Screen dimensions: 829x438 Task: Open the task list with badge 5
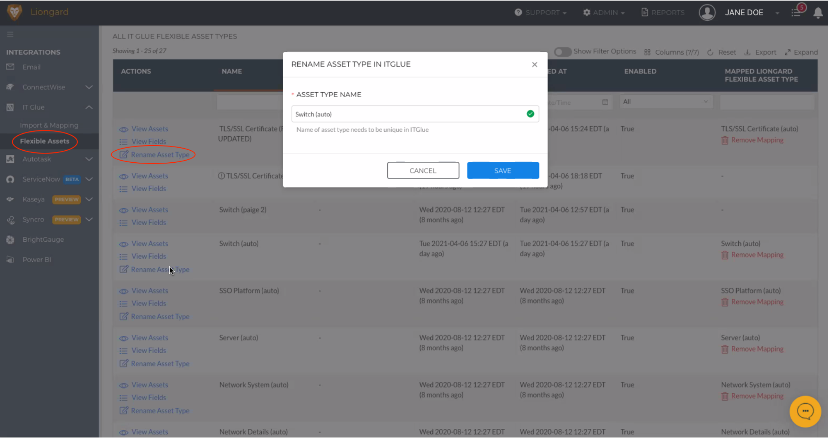pos(796,12)
